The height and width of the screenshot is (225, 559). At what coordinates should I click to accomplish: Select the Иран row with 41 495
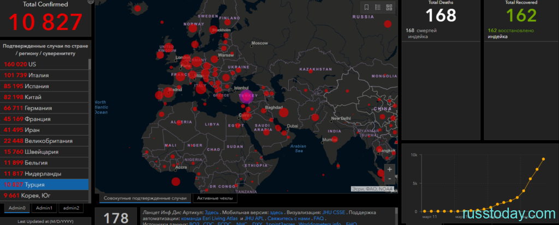point(44,130)
